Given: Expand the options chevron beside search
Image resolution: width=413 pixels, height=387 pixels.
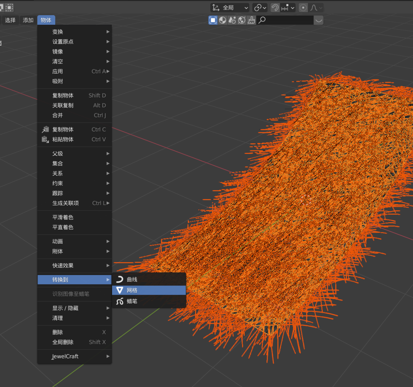Looking at the screenshot, I should [x=319, y=20].
